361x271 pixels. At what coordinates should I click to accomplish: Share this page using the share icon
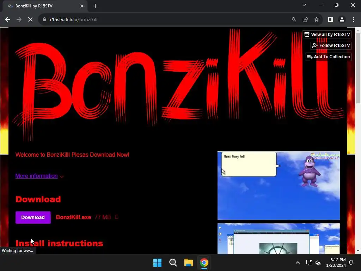coord(305,20)
